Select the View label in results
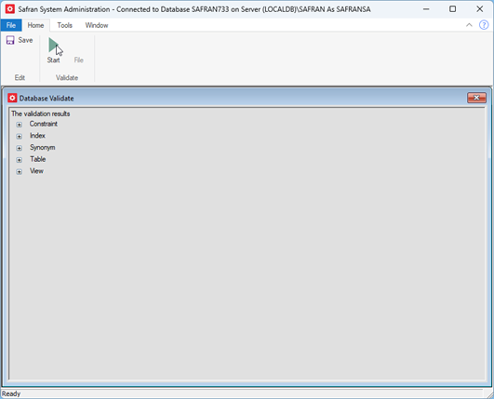Viewport: 494px width, 399px height. [x=36, y=171]
